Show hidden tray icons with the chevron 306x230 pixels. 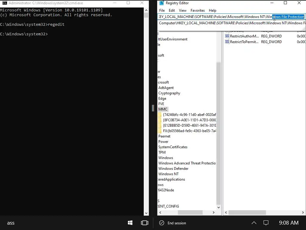point(254,223)
